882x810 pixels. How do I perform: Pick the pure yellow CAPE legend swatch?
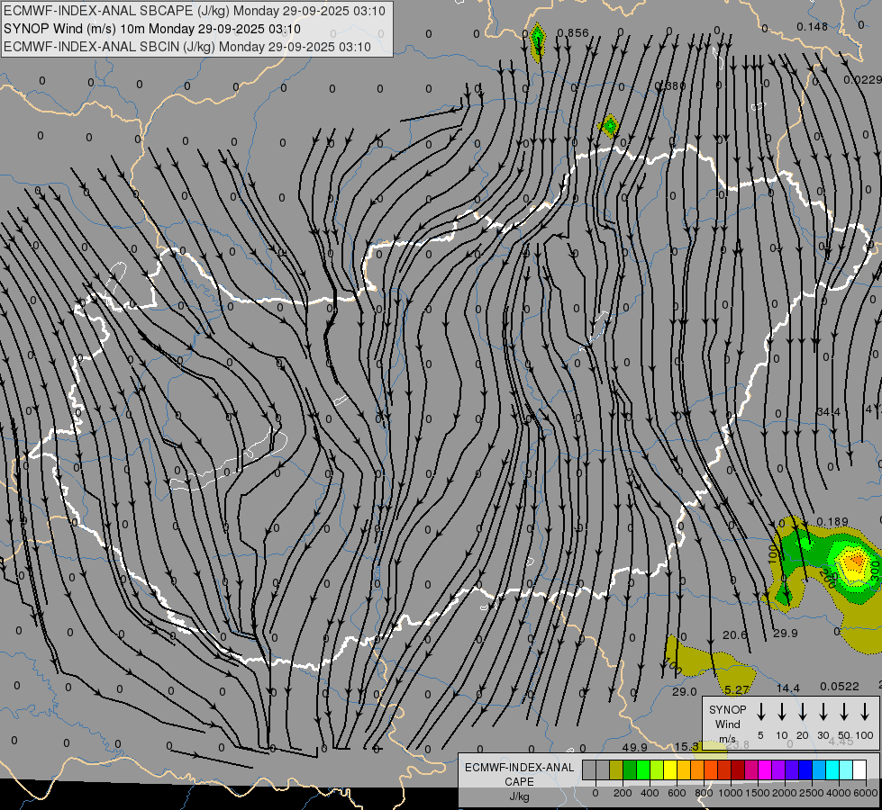670,769
